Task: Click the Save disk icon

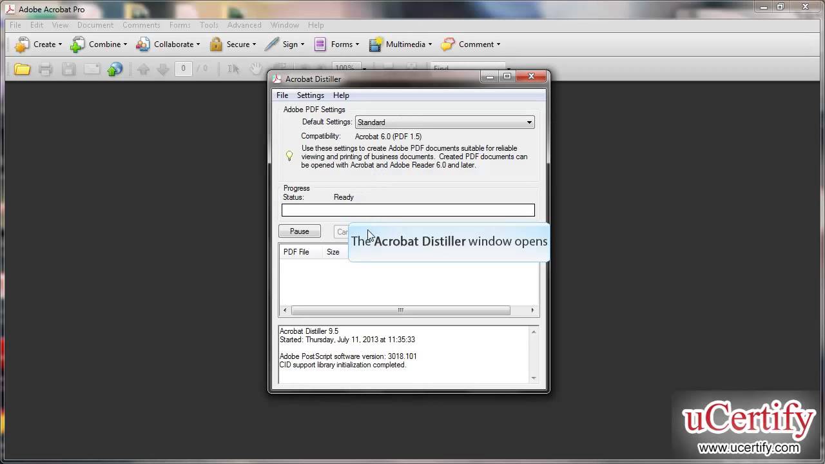Action: pos(68,69)
